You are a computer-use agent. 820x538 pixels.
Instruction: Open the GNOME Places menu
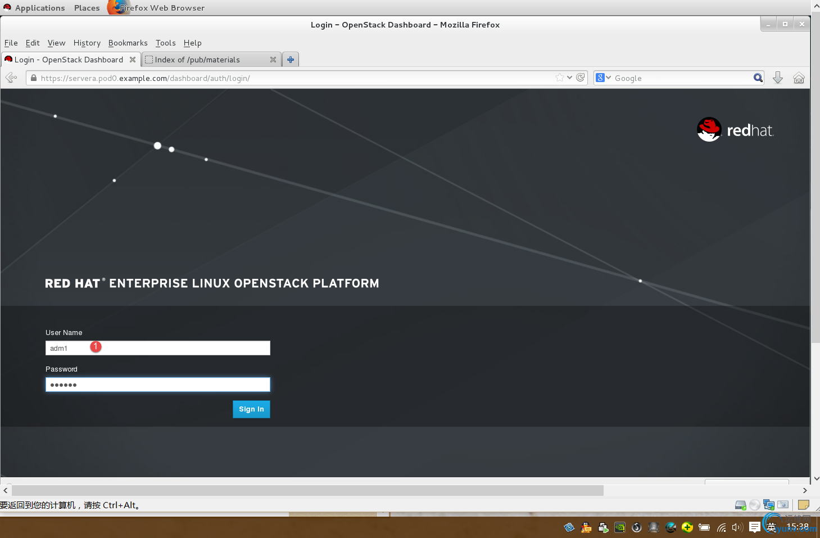click(x=87, y=8)
